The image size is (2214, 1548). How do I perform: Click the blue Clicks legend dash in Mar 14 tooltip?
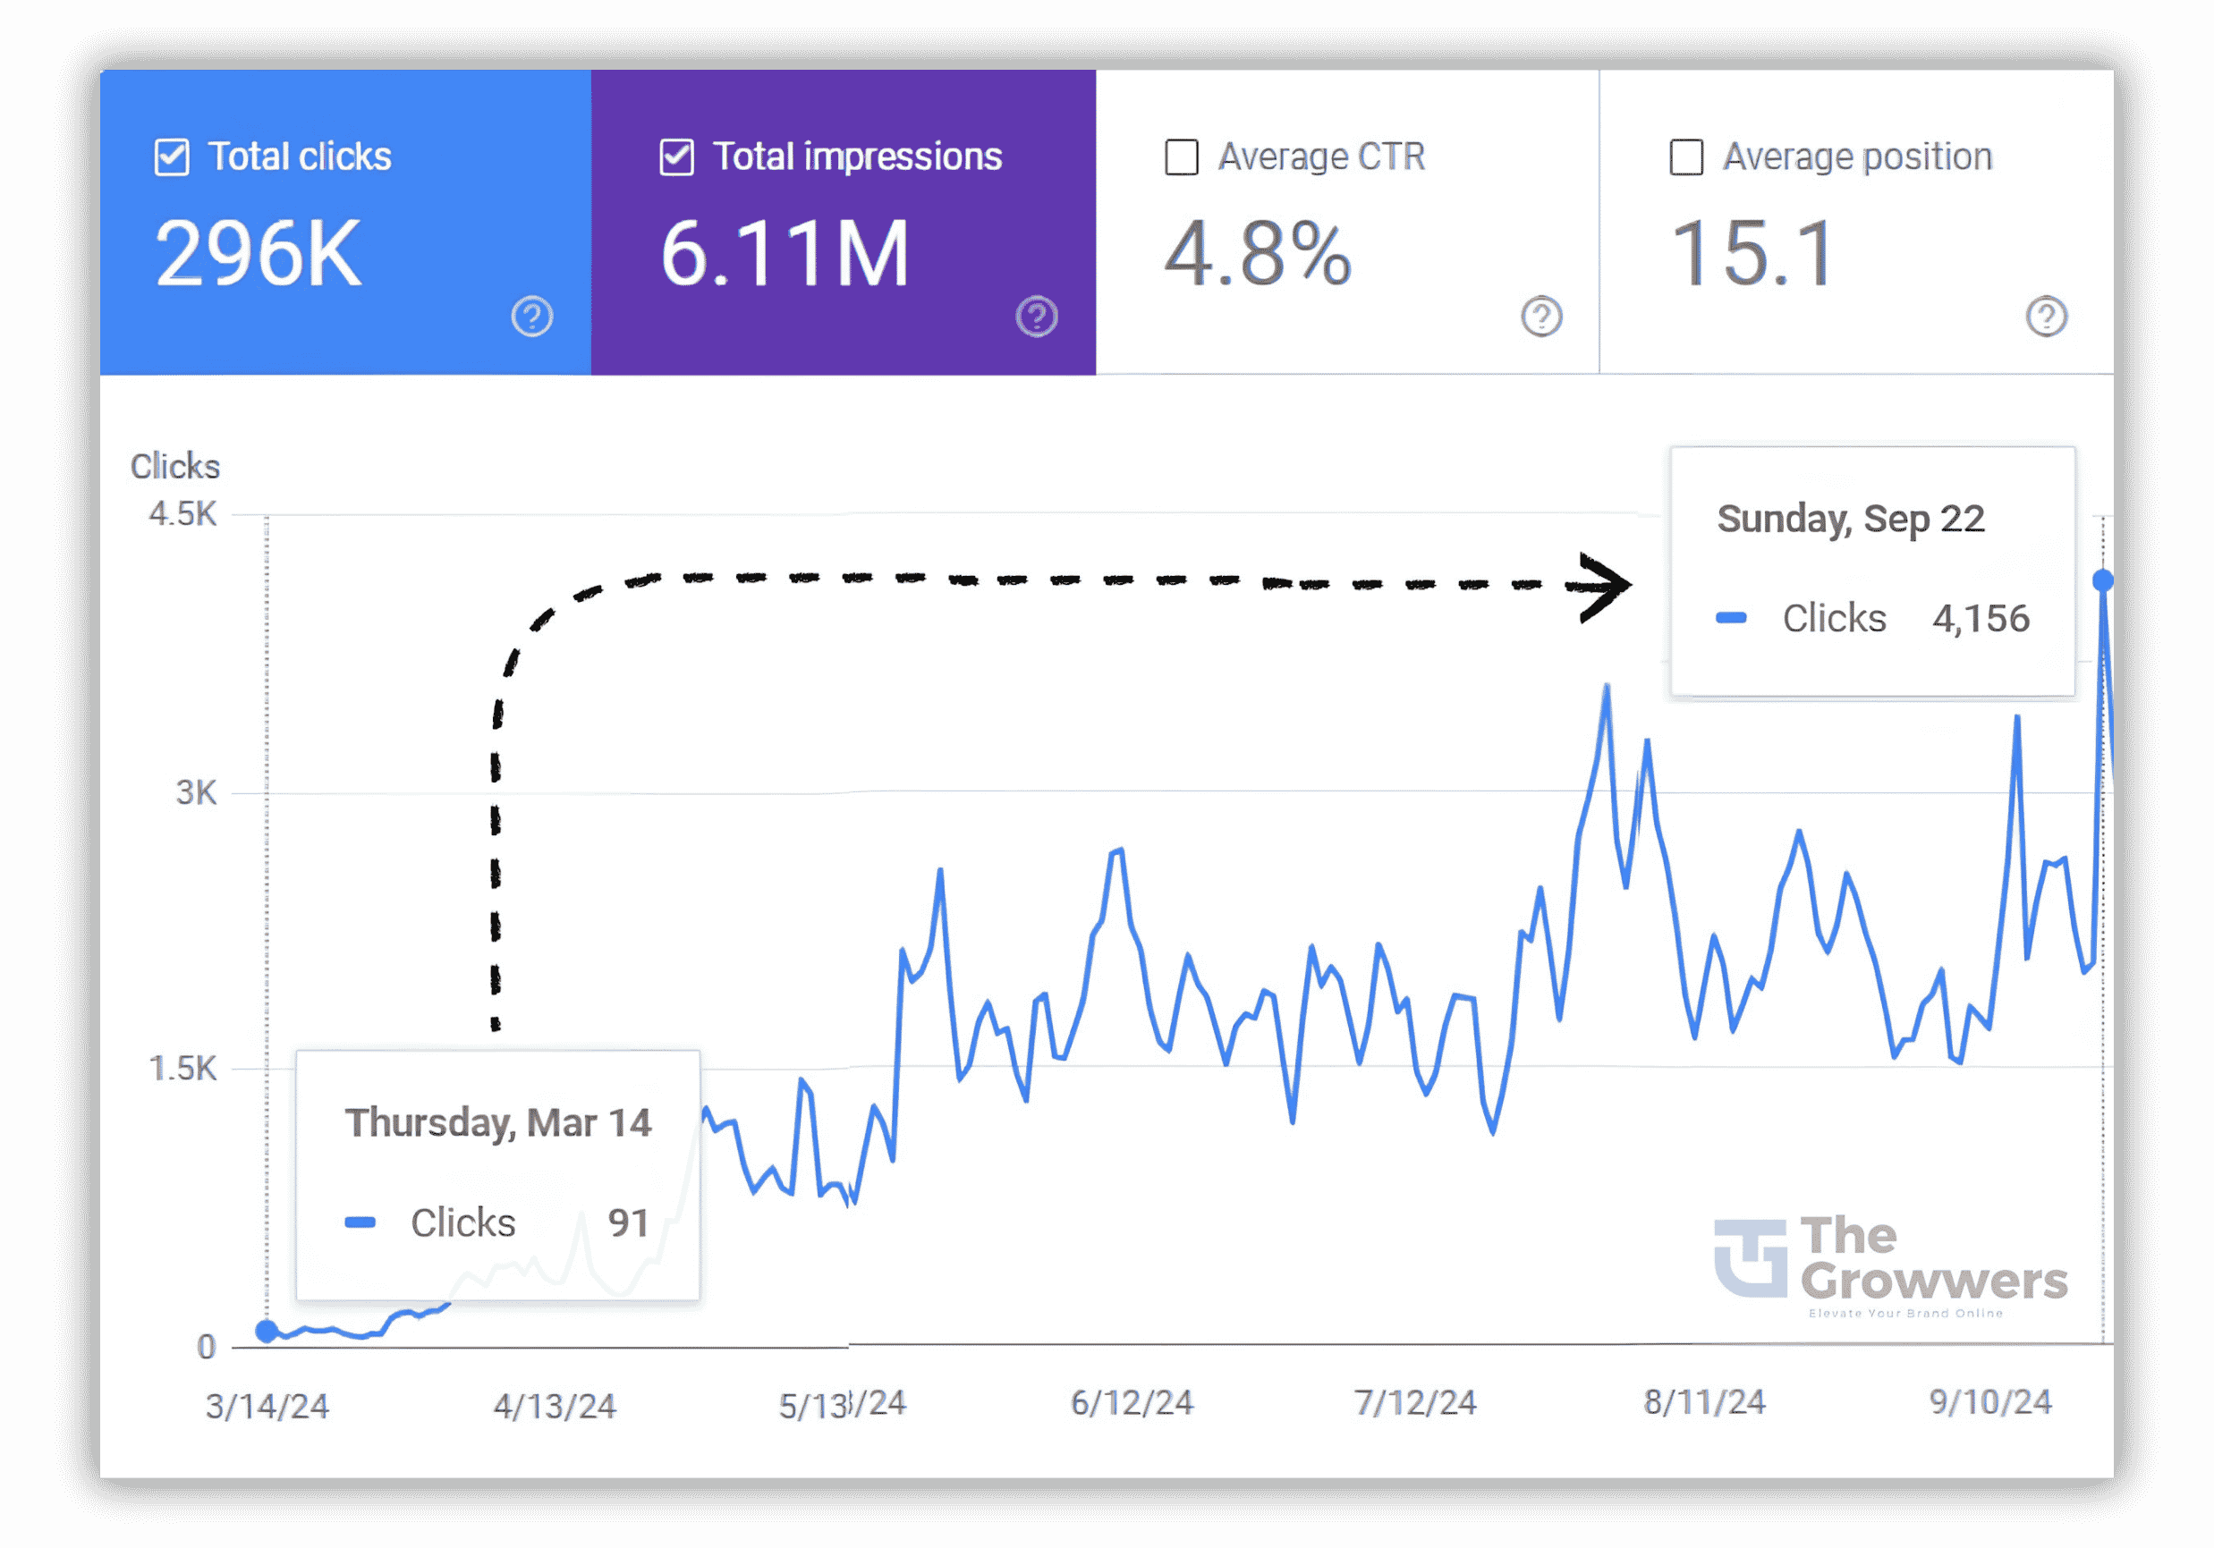361,1221
